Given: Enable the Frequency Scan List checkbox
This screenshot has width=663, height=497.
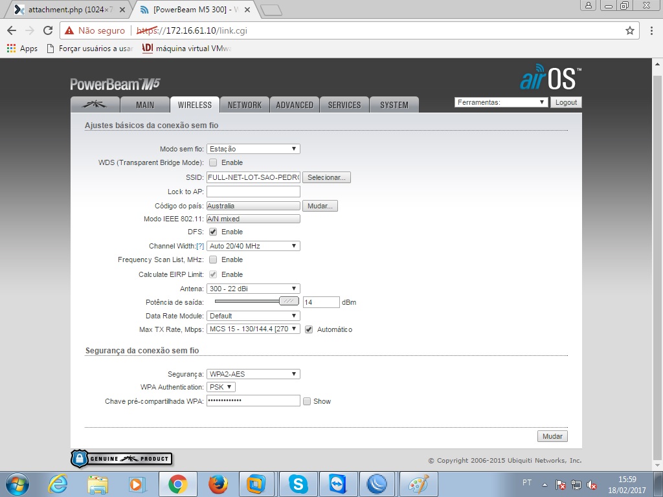Looking at the screenshot, I should (x=213, y=260).
